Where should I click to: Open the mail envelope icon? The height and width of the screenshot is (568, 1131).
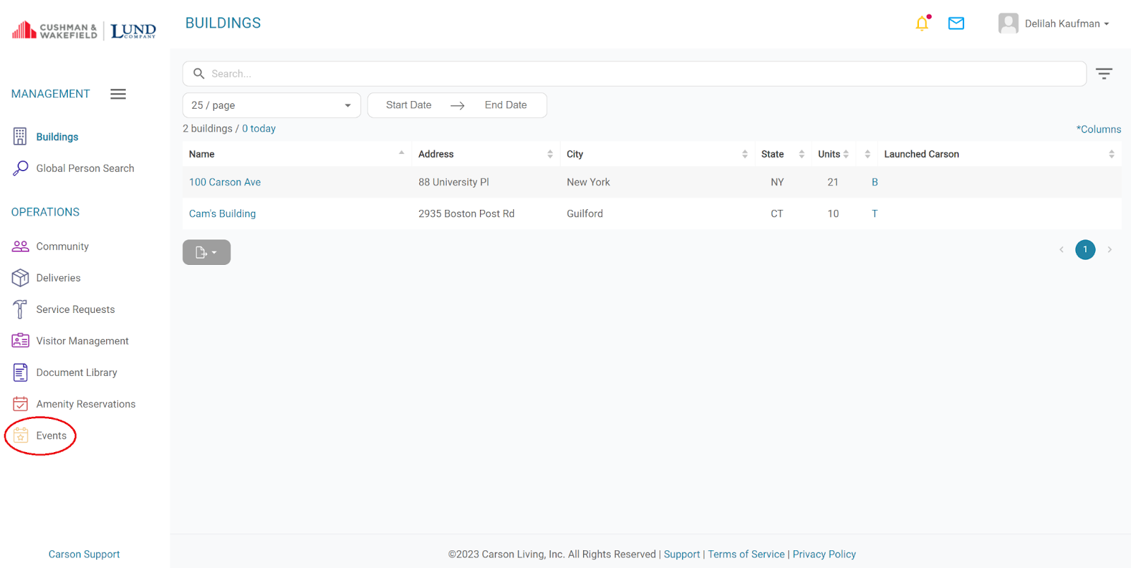point(956,24)
